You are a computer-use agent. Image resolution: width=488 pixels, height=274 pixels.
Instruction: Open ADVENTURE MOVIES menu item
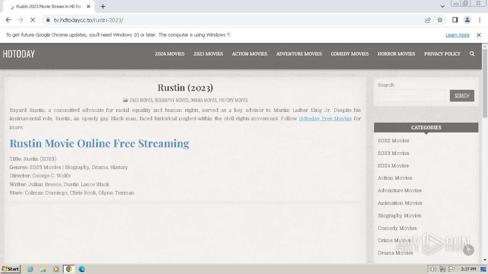coord(299,54)
